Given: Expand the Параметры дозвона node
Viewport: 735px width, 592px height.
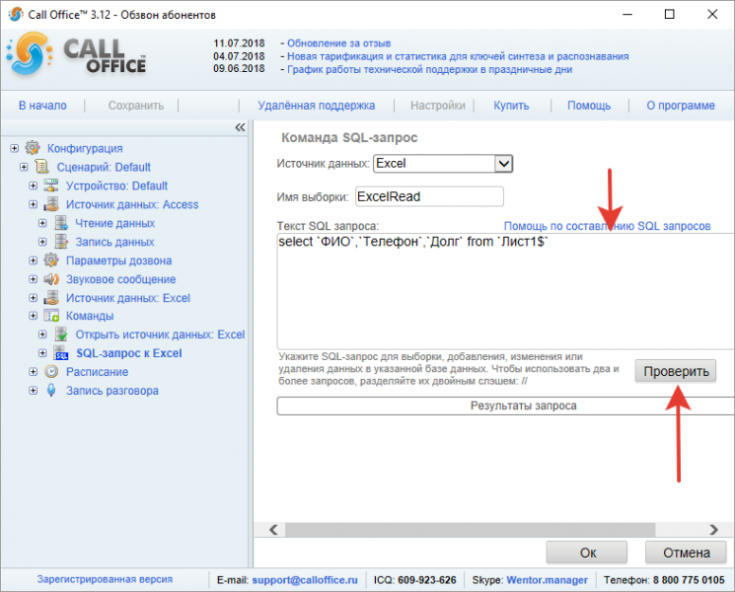Looking at the screenshot, I should point(34,260).
